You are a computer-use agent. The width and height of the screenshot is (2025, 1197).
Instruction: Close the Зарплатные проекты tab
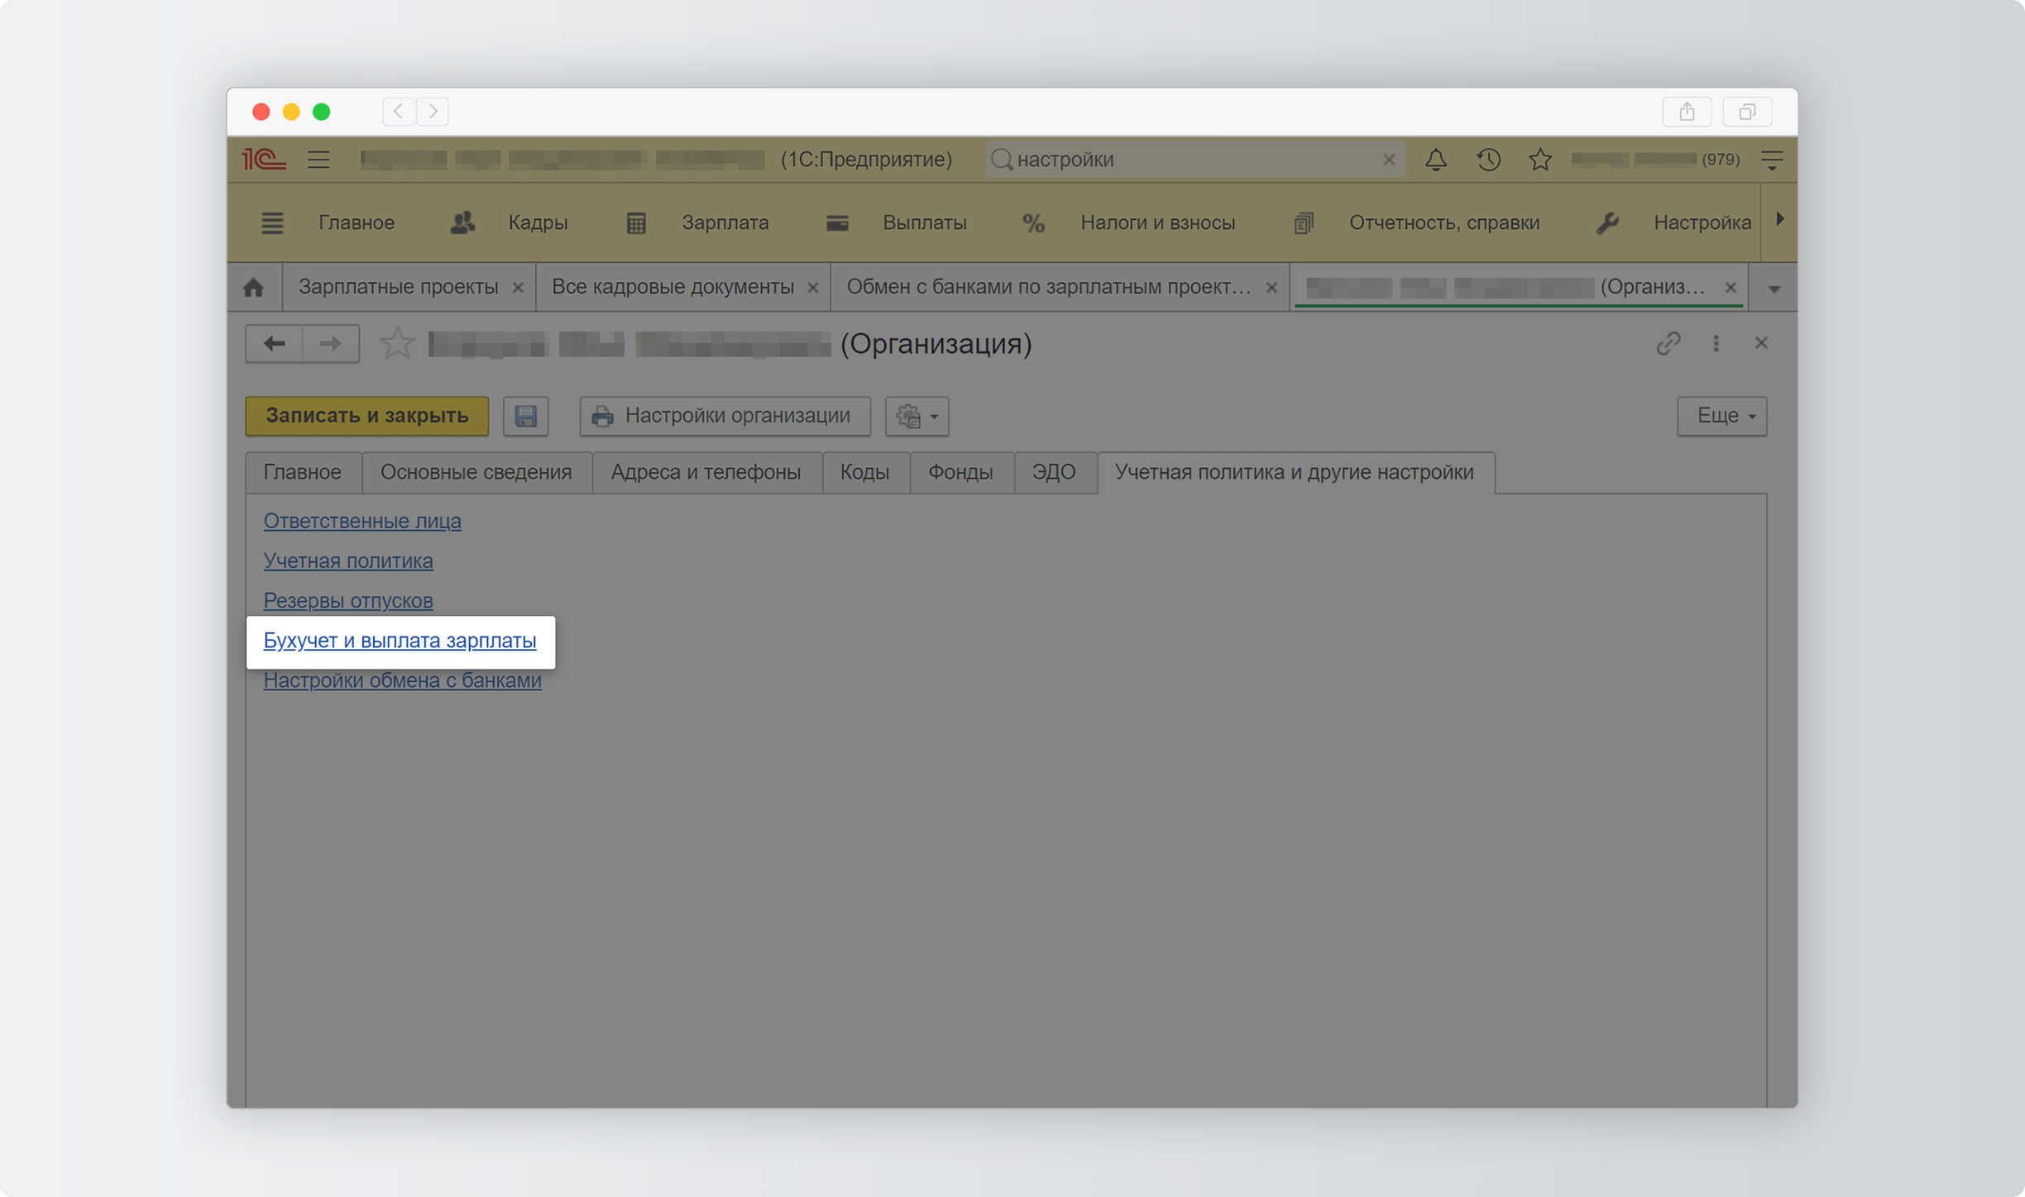tap(518, 287)
